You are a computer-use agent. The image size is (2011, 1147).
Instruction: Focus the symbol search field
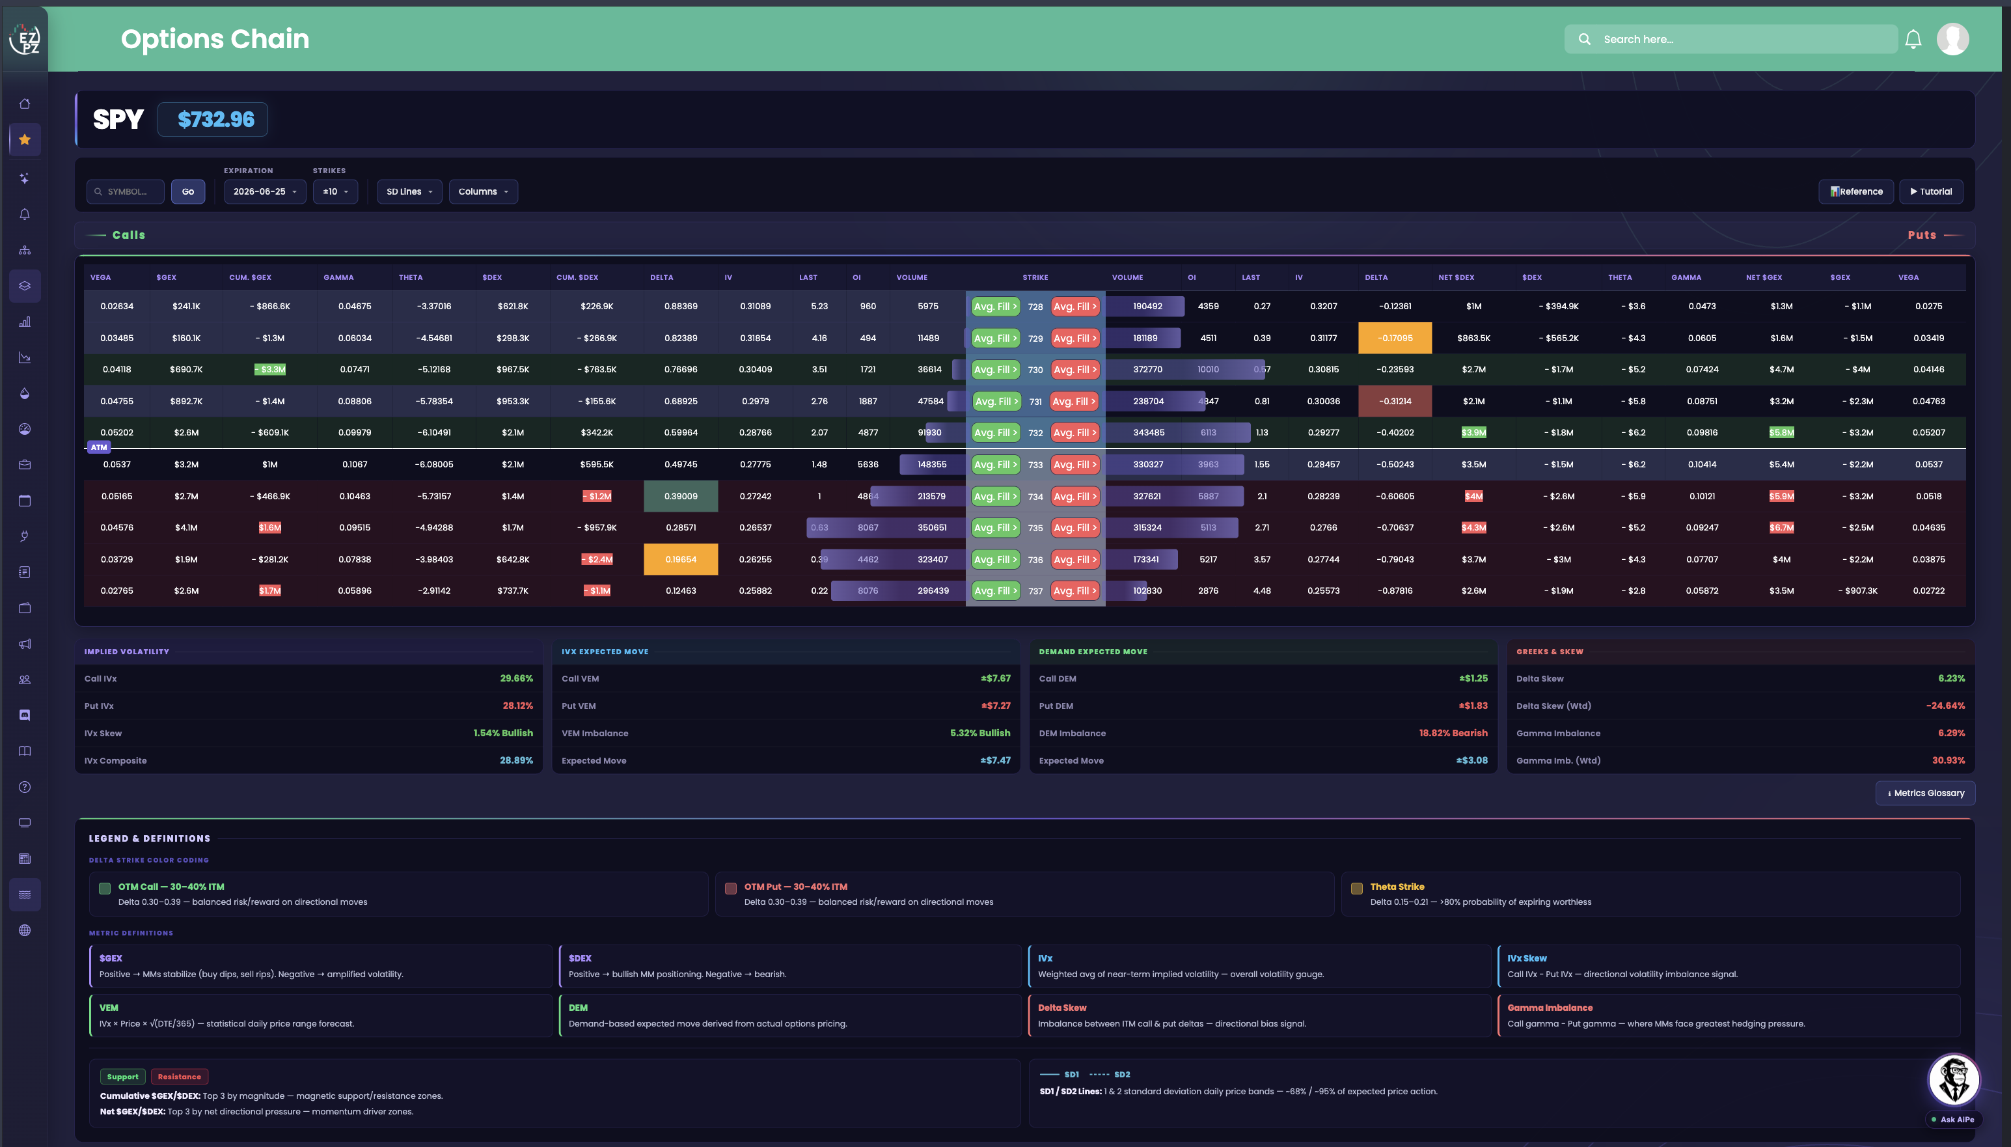(x=125, y=191)
